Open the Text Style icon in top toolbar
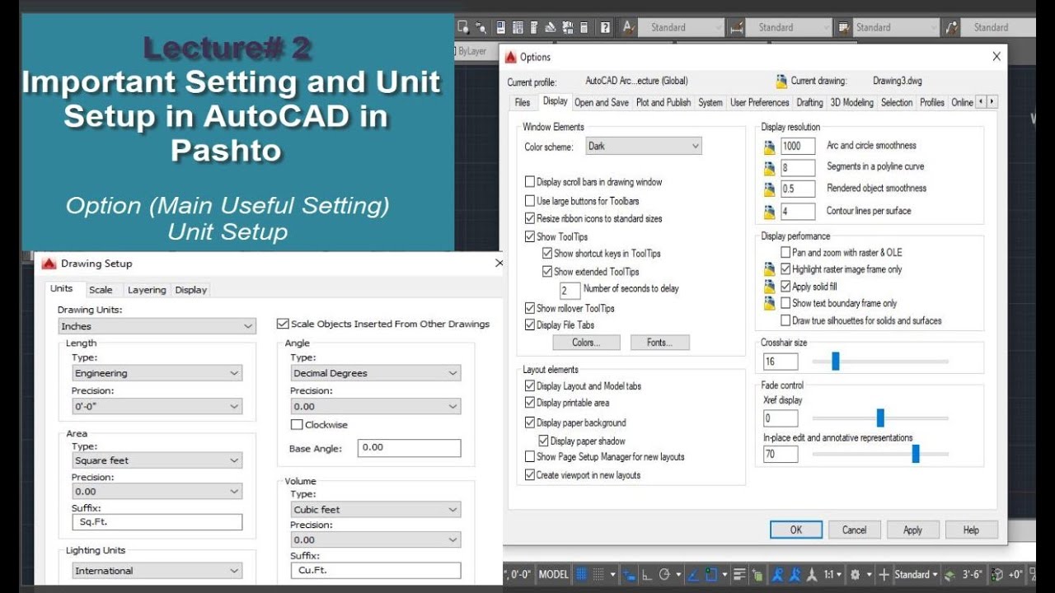The height and width of the screenshot is (593, 1055). [x=628, y=27]
